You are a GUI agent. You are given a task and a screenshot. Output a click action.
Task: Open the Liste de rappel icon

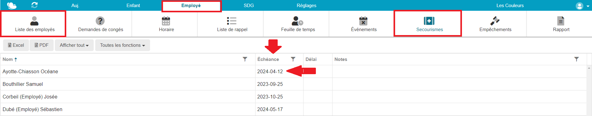(232, 21)
